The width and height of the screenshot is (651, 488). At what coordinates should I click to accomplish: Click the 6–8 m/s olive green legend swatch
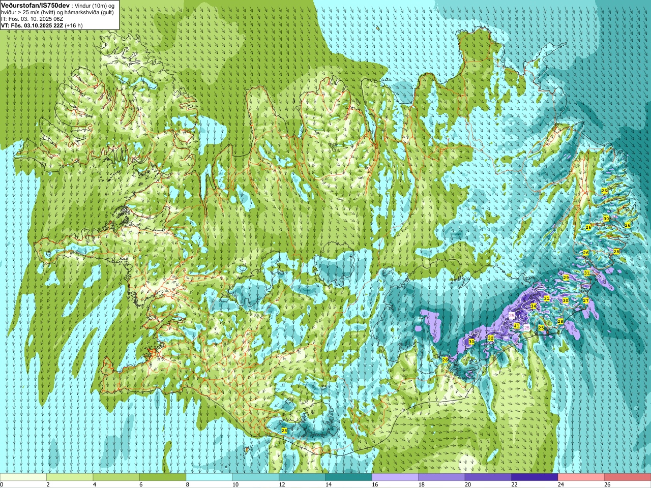[163, 477]
